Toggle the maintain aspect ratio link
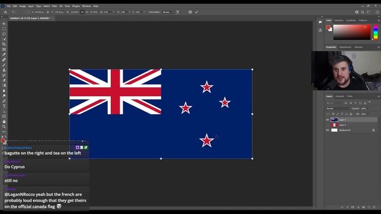The width and height of the screenshot is (381, 214). click(82, 12)
